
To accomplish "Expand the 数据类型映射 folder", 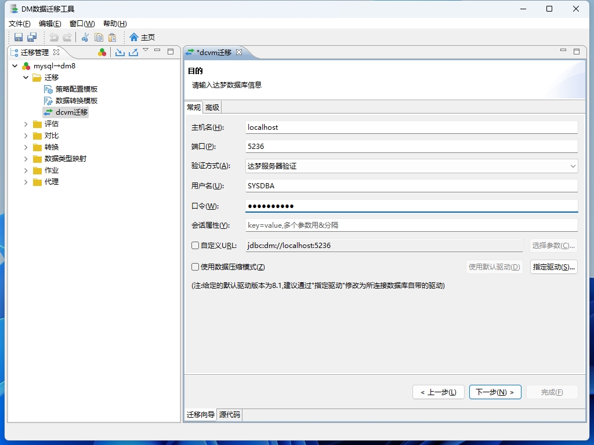I will coord(26,159).
